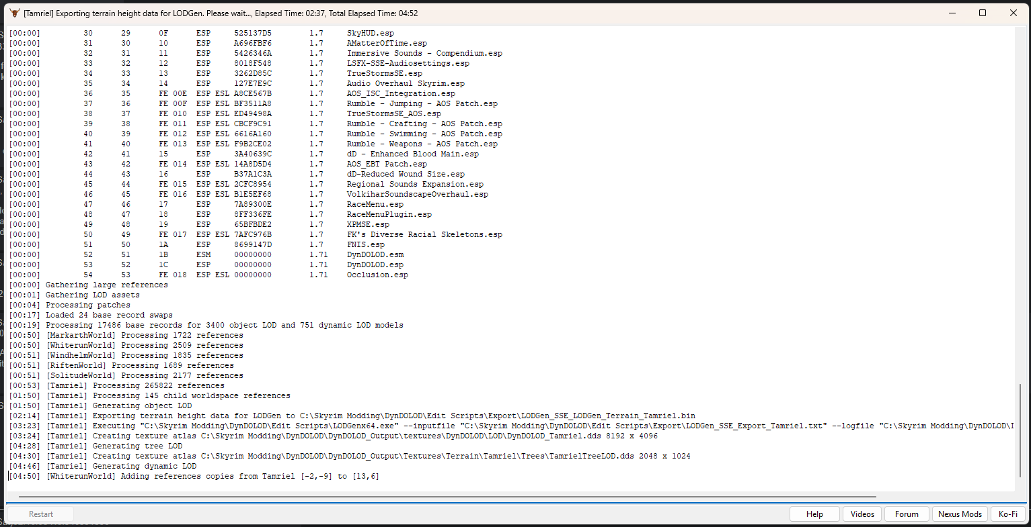Select 'dD-Reduced Wound Size.esp' text
1031x527 pixels.
coord(406,174)
